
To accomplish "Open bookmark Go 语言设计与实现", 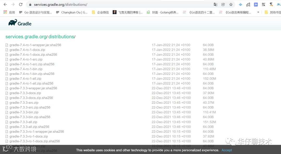I will pos(35,12).
